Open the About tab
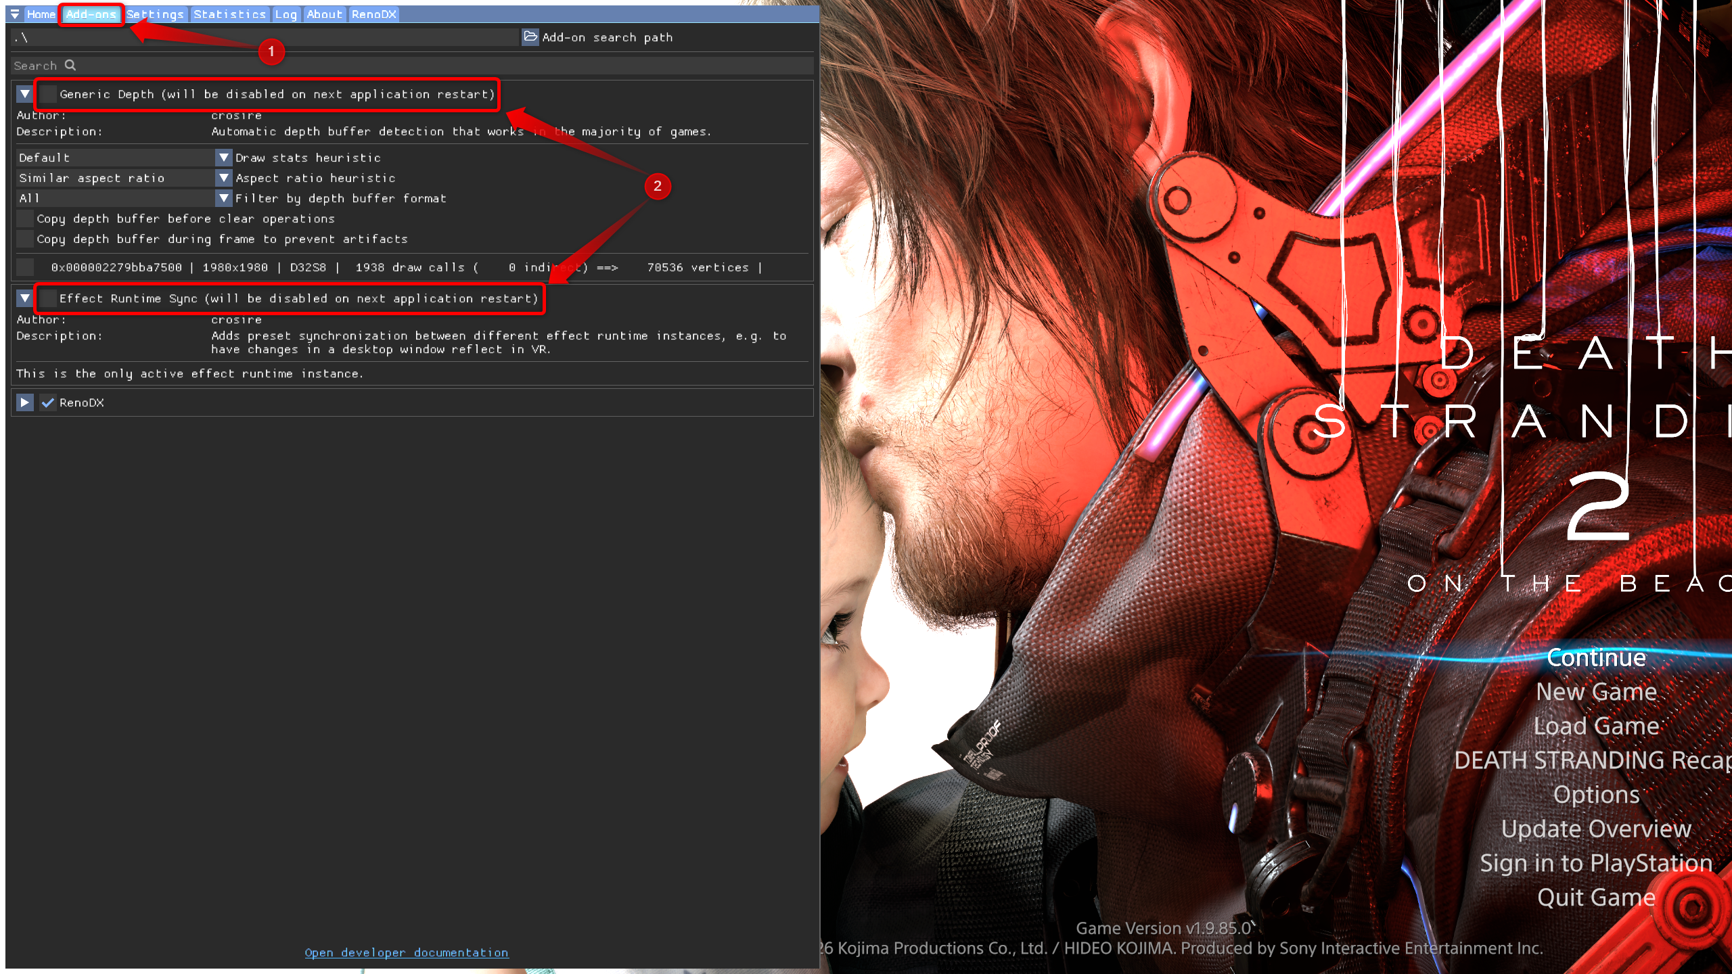 [325, 14]
